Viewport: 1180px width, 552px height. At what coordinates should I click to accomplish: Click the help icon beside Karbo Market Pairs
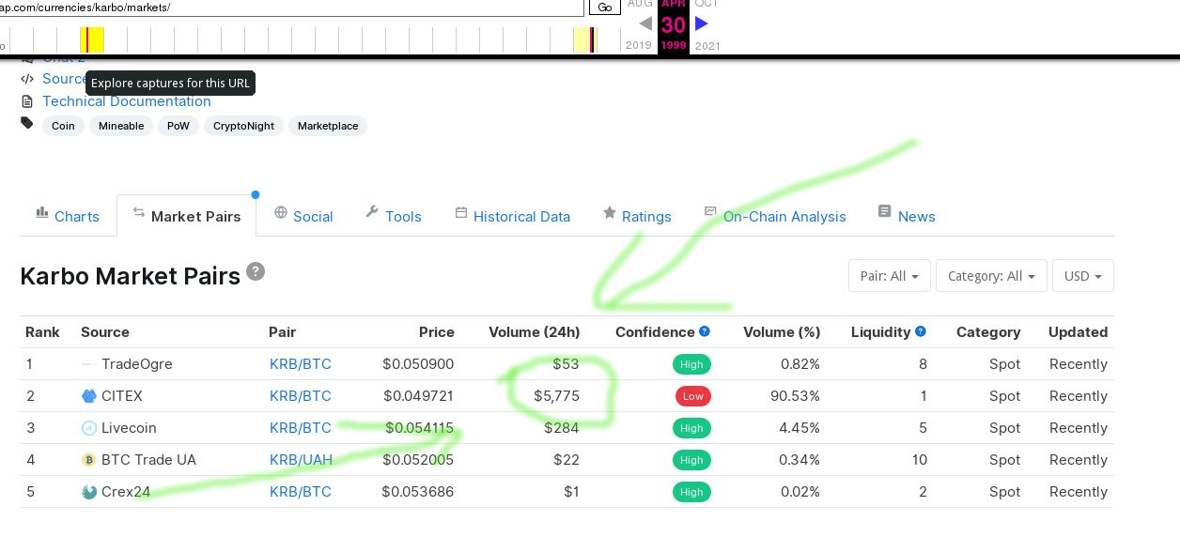point(256,272)
